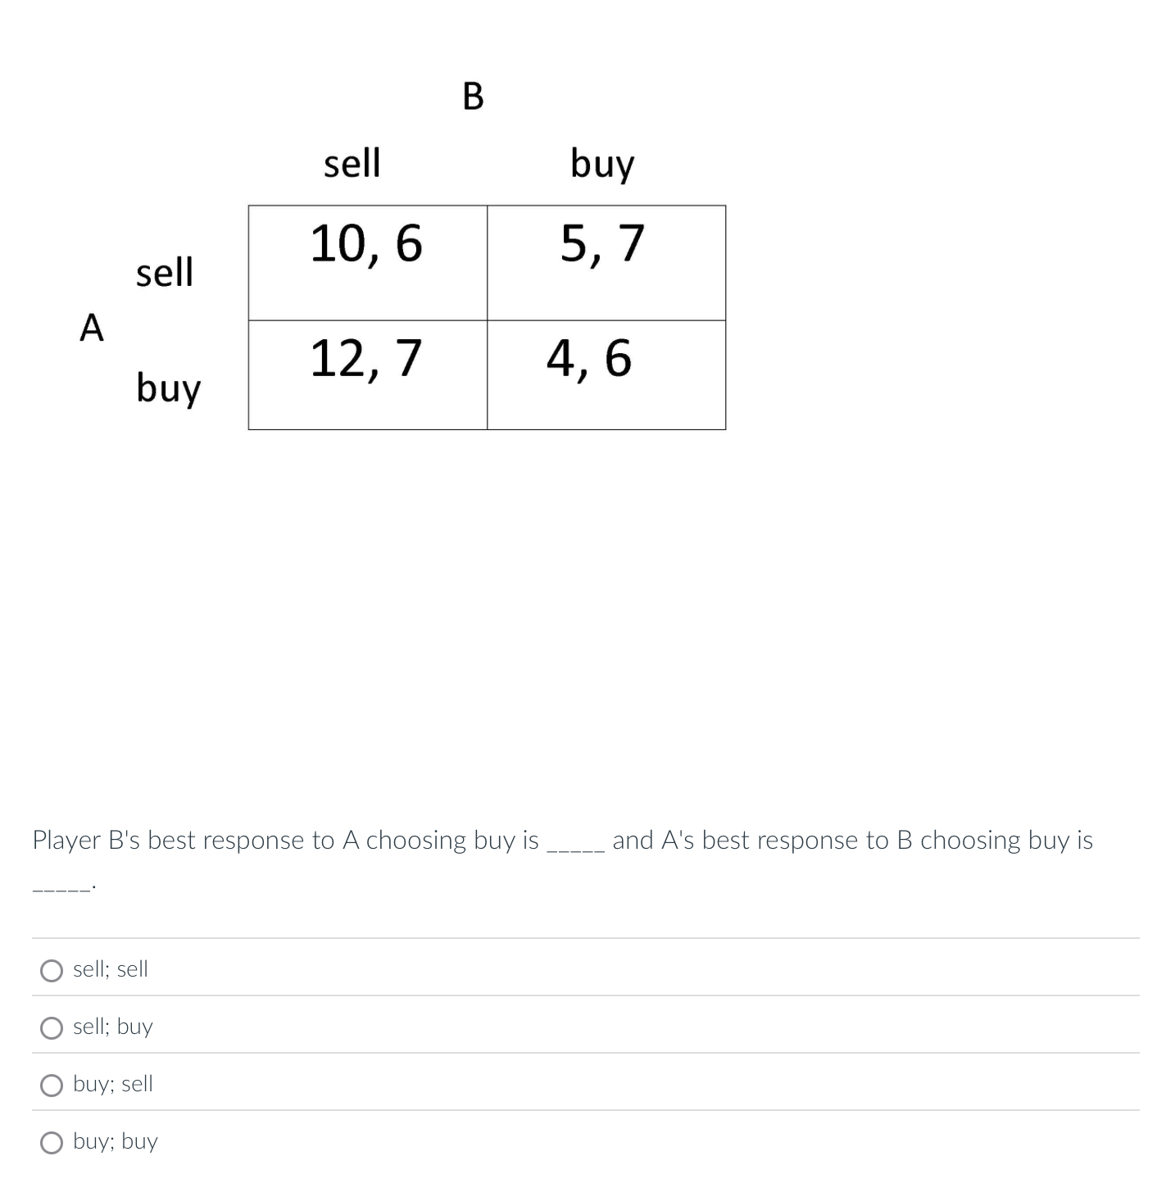This screenshot has height=1197, width=1166.
Task: Click the Player A label beside the matrix
Action: pos(91,330)
